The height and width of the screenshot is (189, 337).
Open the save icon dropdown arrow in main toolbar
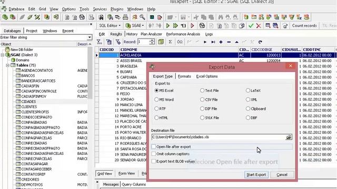[x=189, y=17]
